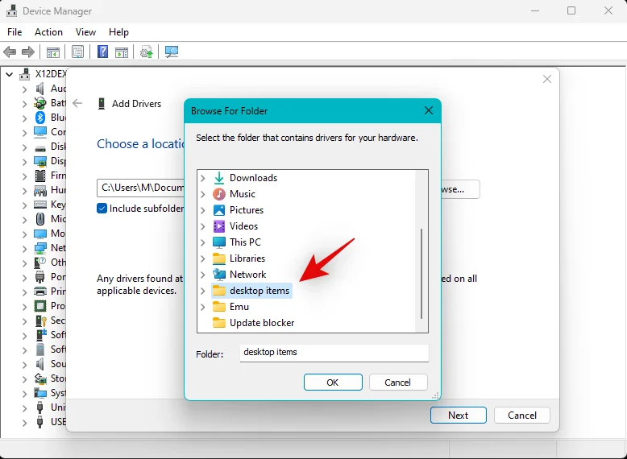627x459 pixels.
Task: Click the Storage controllers category icon
Action: pos(40,378)
